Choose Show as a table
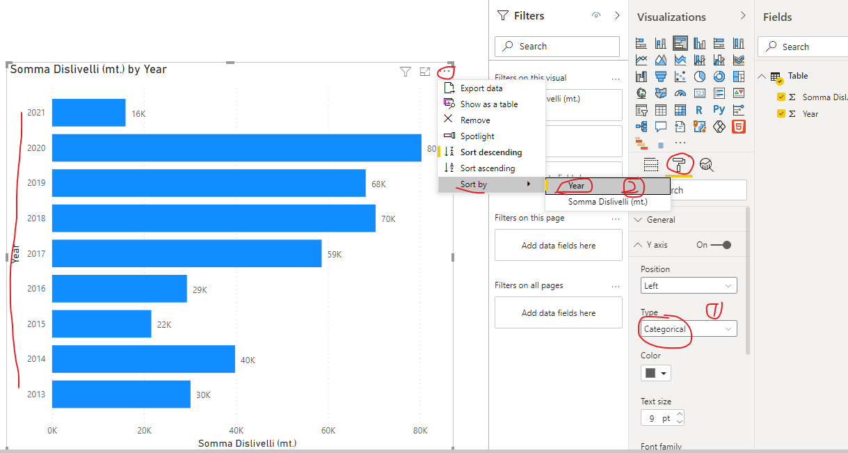This screenshot has height=453, width=848. pos(491,104)
